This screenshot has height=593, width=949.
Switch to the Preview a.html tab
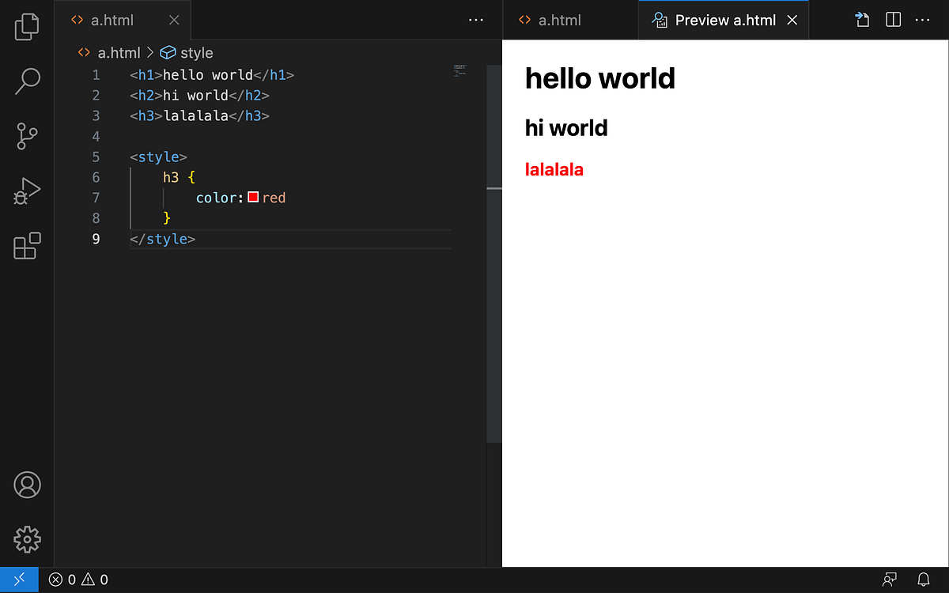click(724, 21)
